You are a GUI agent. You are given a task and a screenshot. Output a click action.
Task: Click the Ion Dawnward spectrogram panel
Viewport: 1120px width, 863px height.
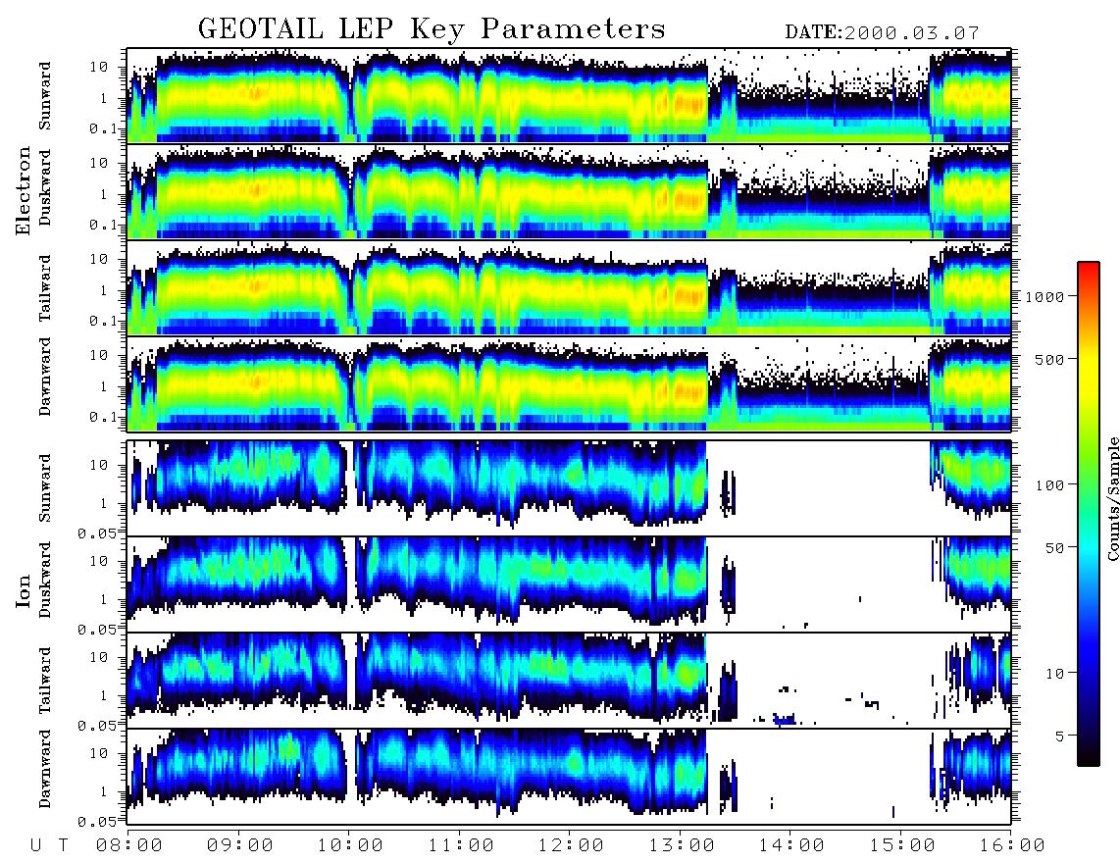click(569, 777)
